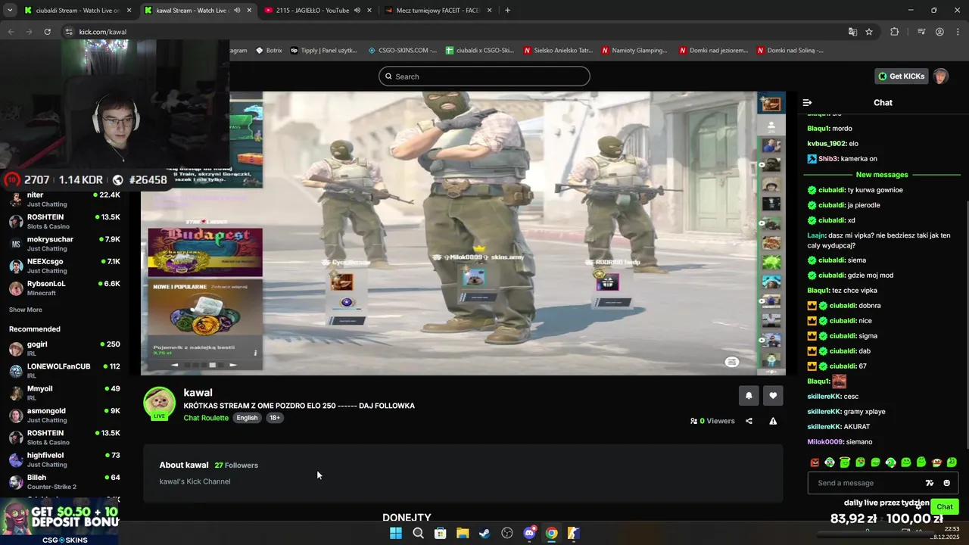Image resolution: width=969 pixels, height=545 pixels.
Task: Open LONEWOLFanCUB's recommended channel
Action: click(x=64, y=370)
